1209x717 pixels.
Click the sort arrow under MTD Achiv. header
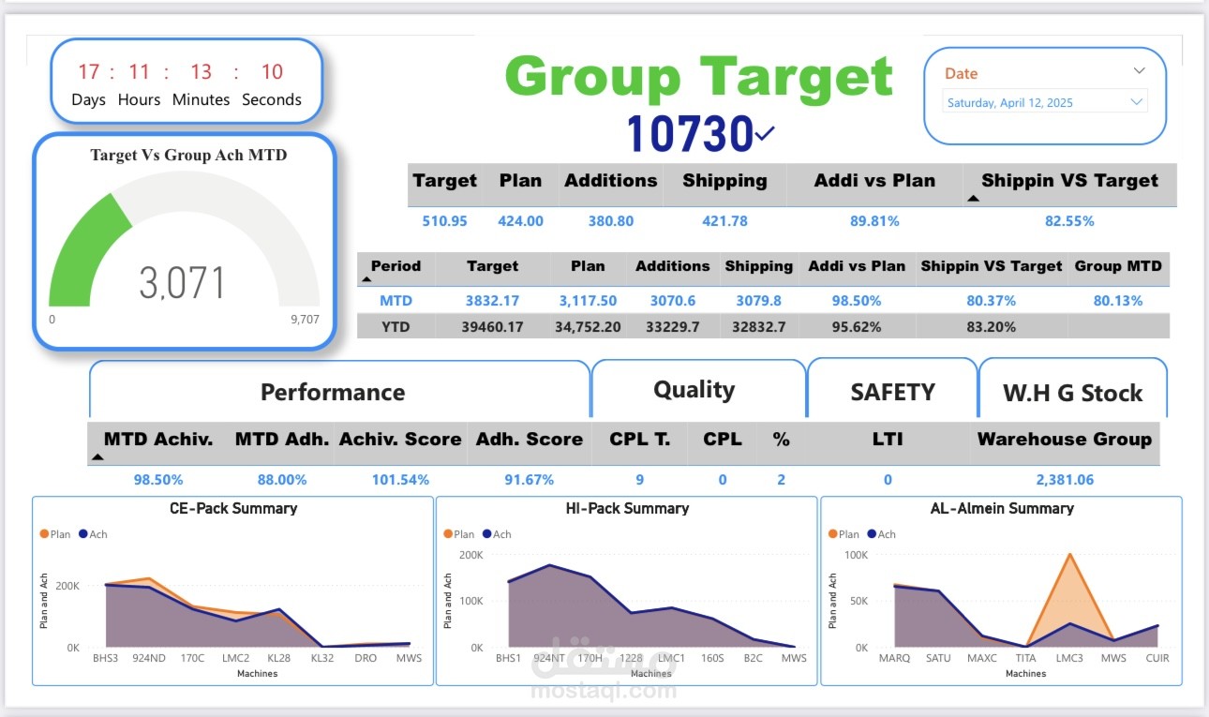(97, 457)
